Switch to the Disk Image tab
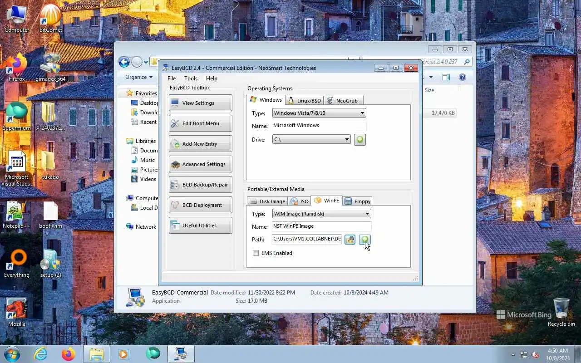Image resolution: width=581 pixels, height=363 pixels. [x=268, y=201]
